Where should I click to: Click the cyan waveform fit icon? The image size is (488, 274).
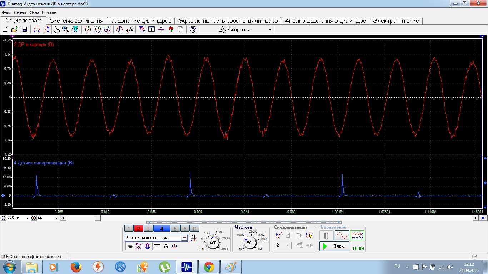[x=75, y=30]
